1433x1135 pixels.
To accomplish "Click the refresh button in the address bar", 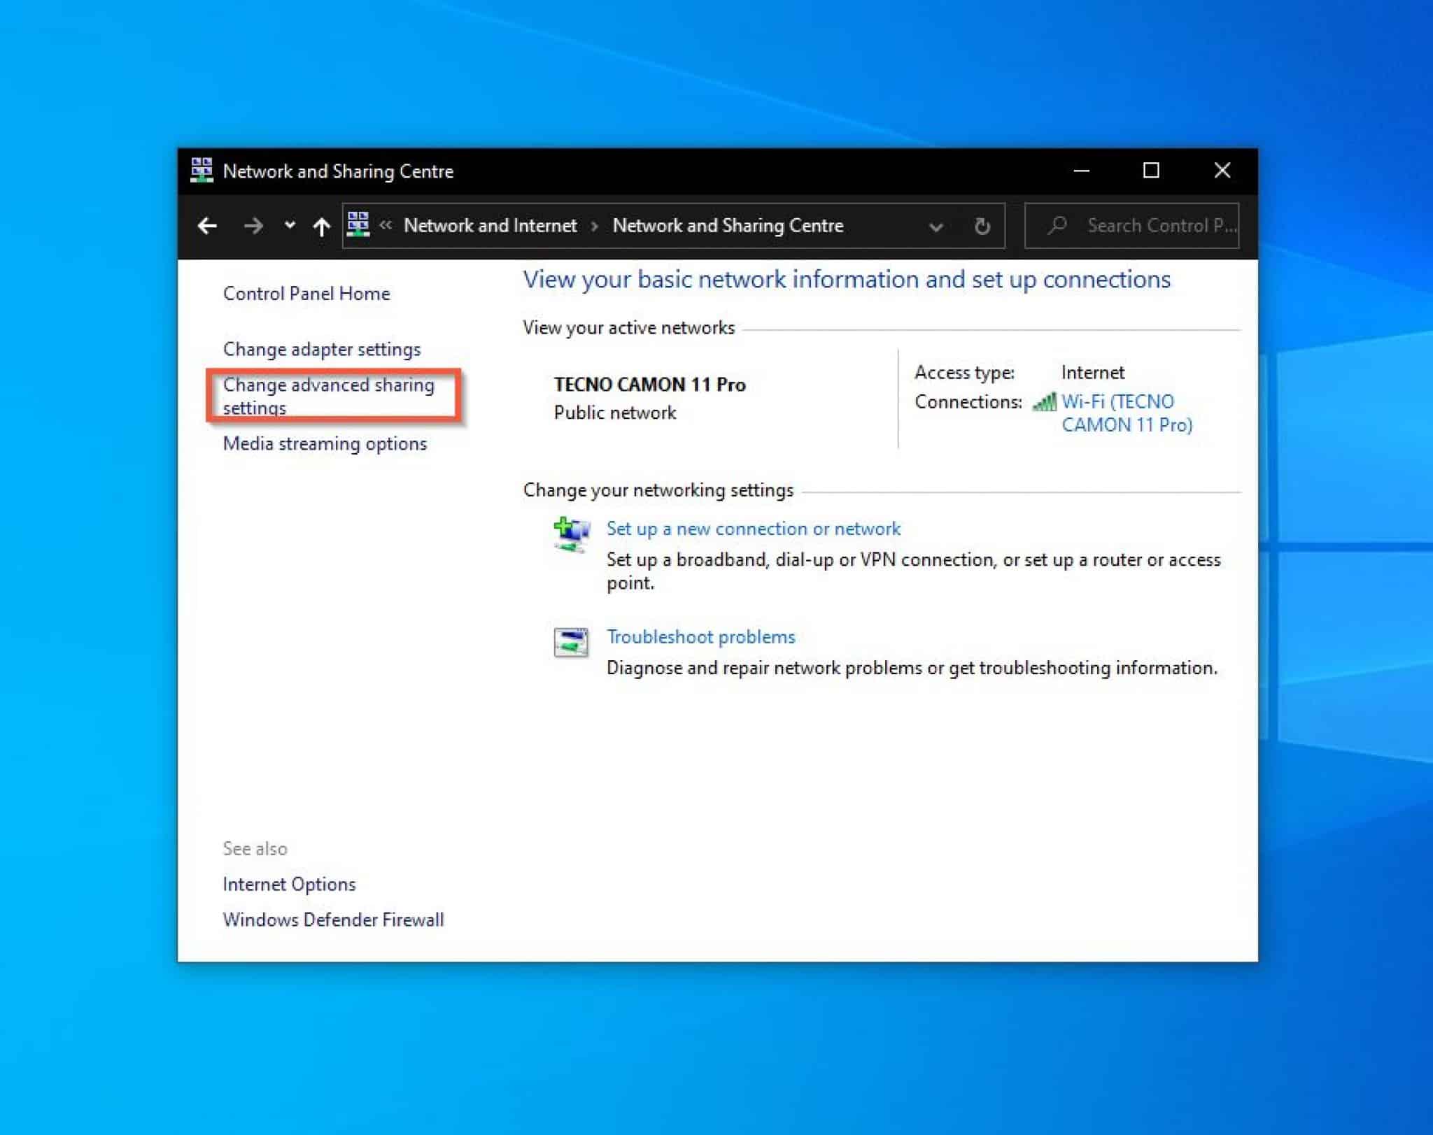I will pos(982,225).
